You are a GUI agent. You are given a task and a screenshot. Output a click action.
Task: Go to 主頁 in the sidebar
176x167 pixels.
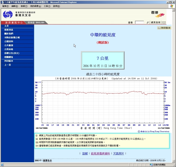click(x=6, y=26)
